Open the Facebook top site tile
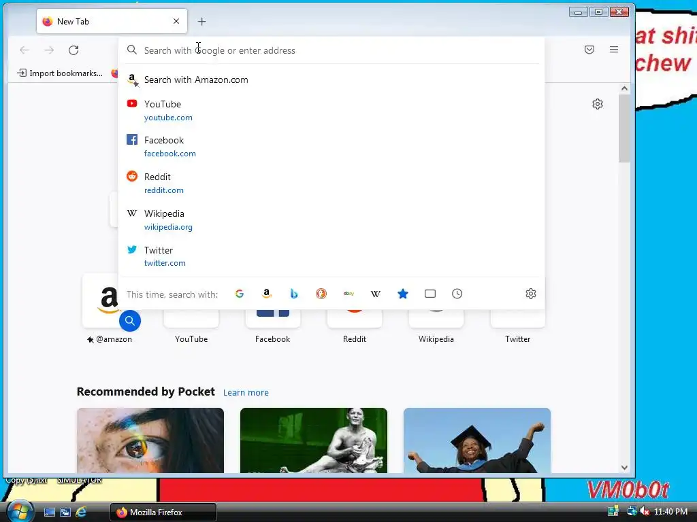The image size is (697, 522). coord(272,327)
